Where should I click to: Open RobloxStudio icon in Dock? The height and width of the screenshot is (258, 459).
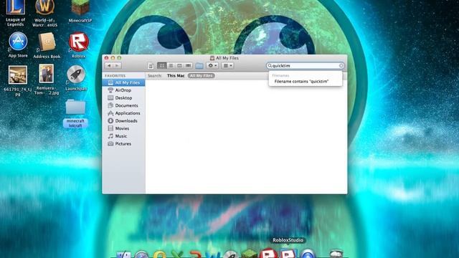pos(288,253)
